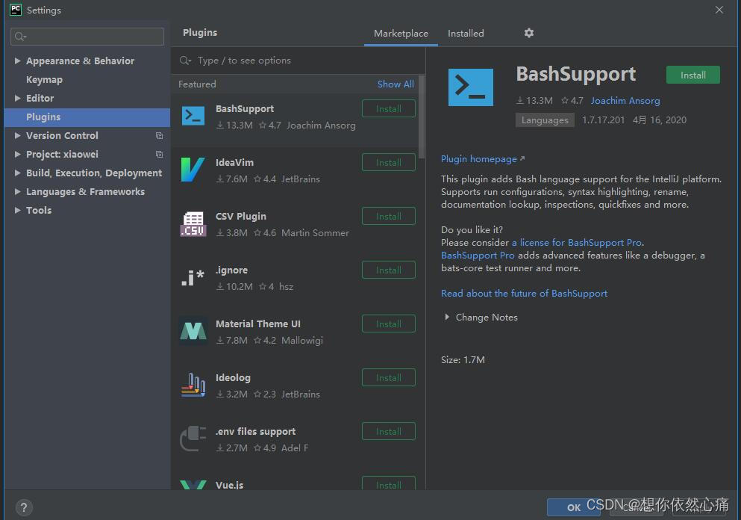Click the Ideolog plugin icon
Screen dimensions: 741x520
point(193,385)
